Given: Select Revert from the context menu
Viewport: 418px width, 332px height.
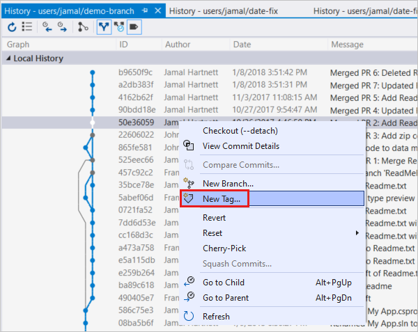Looking at the screenshot, I should tap(214, 218).
